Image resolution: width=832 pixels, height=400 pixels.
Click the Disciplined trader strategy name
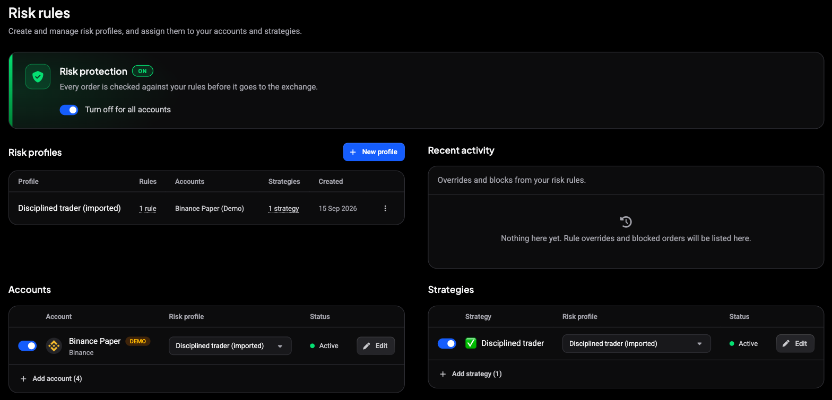point(513,343)
